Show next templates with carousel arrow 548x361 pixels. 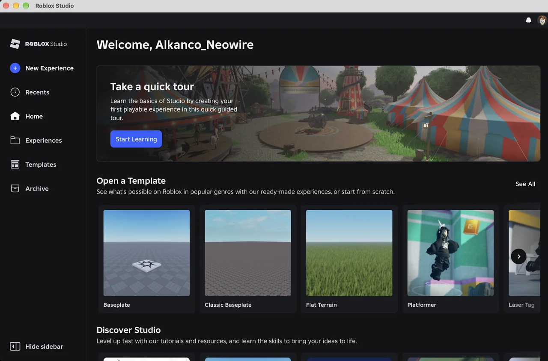[518, 256]
